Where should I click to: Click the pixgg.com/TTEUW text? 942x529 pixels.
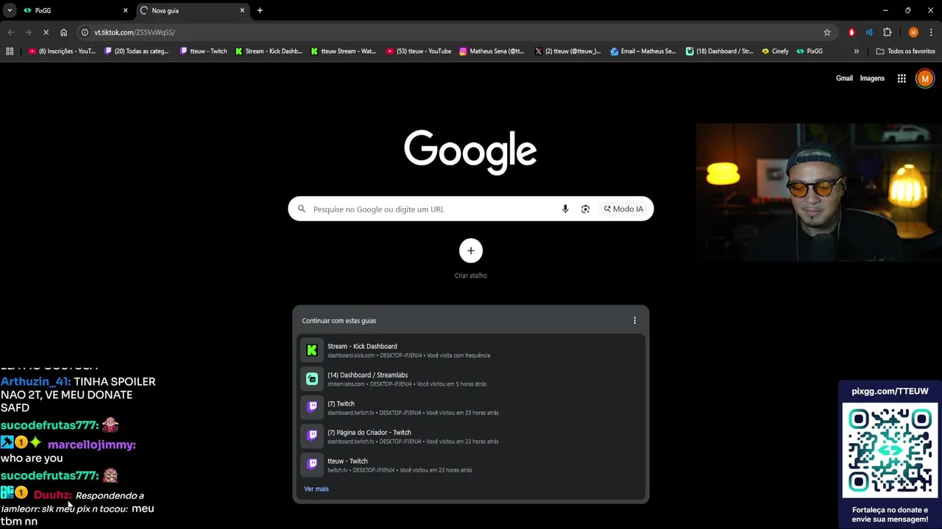coord(890,392)
